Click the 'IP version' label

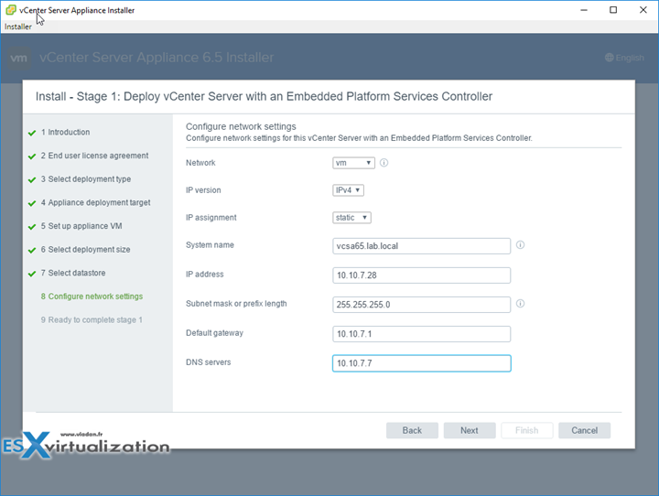tap(203, 190)
